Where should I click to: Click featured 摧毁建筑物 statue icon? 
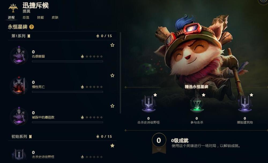[245, 104]
